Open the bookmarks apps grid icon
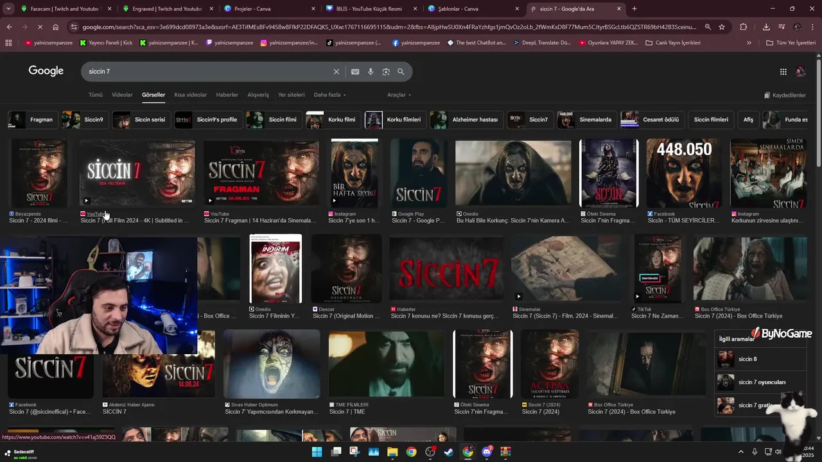Viewport: 822px width, 462px height. point(8,43)
